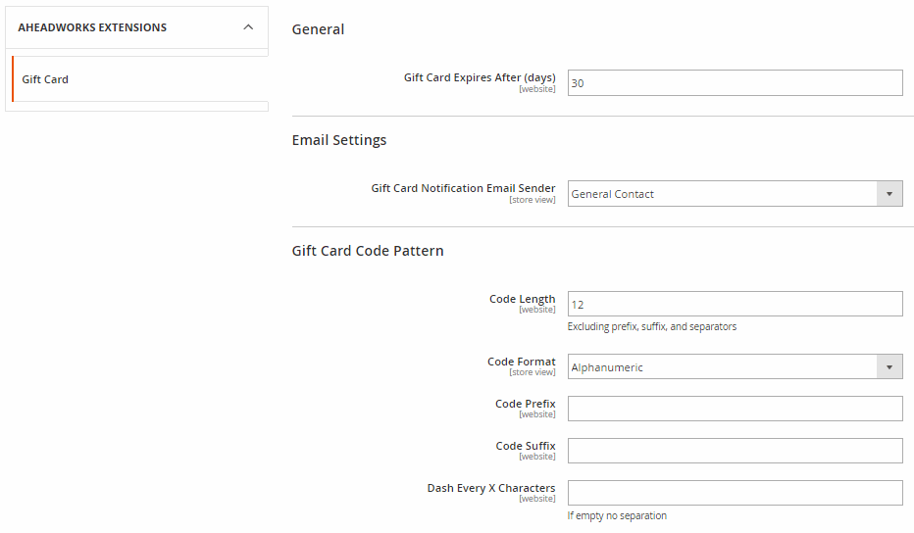Screen dimensions: 914x533
Task: Open the Gift Card sidebar tab
Action: (140, 79)
